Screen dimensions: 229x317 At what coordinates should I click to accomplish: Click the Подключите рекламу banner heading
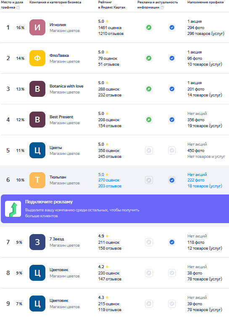click(x=49, y=202)
